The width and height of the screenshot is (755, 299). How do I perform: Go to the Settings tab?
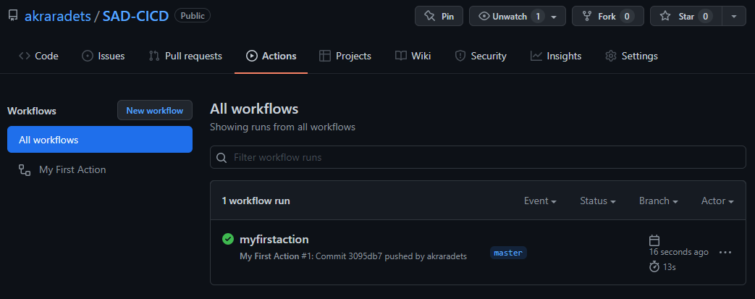click(631, 56)
